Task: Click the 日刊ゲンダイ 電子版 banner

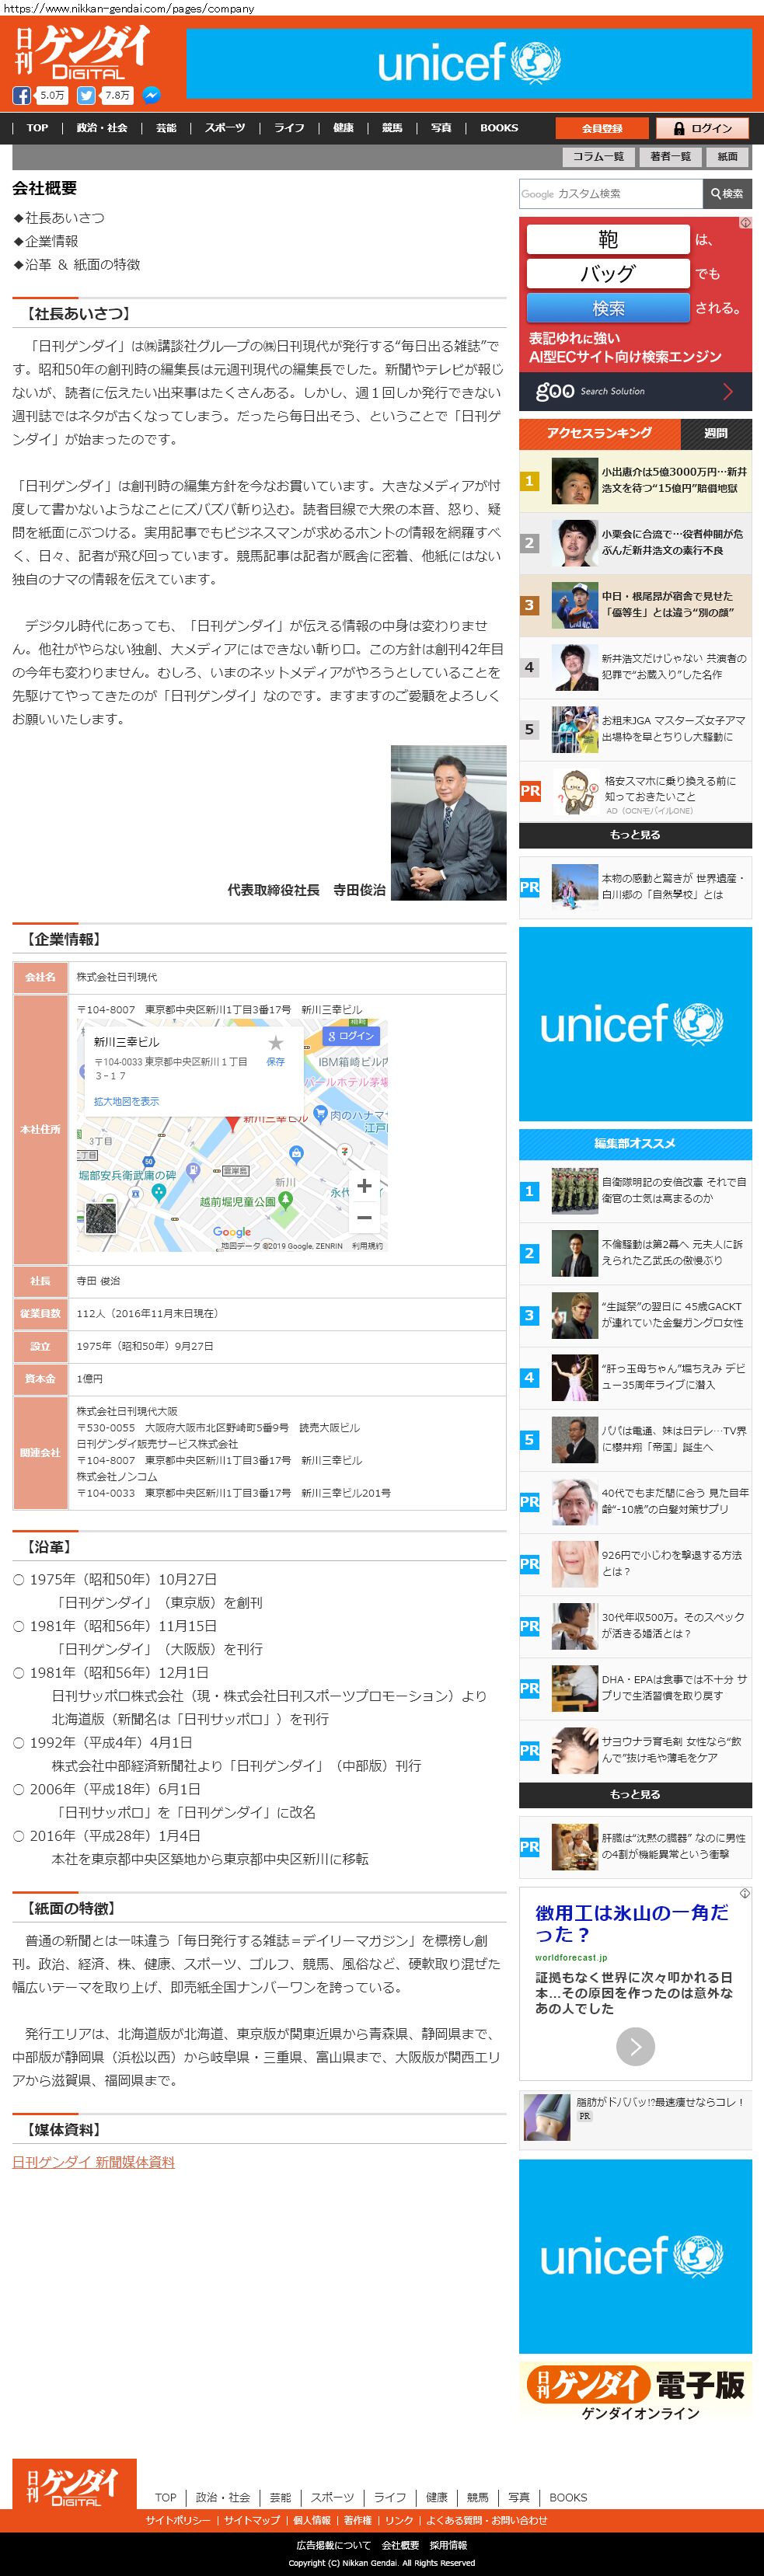Action: [x=635, y=2392]
